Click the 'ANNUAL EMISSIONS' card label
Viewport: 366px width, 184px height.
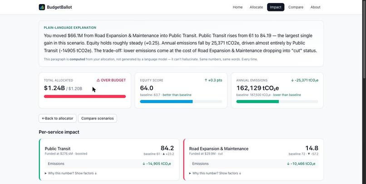click(252, 80)
